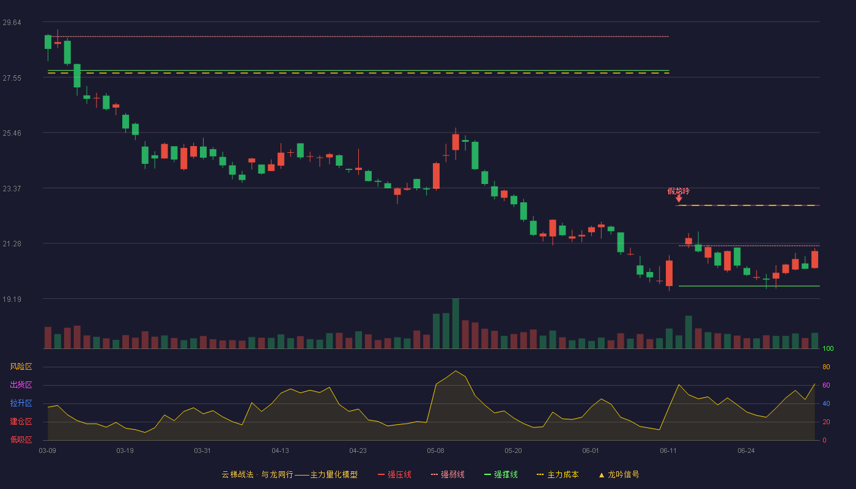This screenshot has height=489, width=856.
Task: Click the 19.19 price axis label
Action: (12, 299)
